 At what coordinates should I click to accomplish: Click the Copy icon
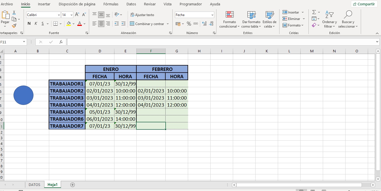pyautogui.click(x=14, y=19)
